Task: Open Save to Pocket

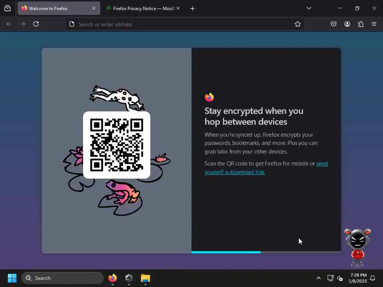Action: point(334,24)
